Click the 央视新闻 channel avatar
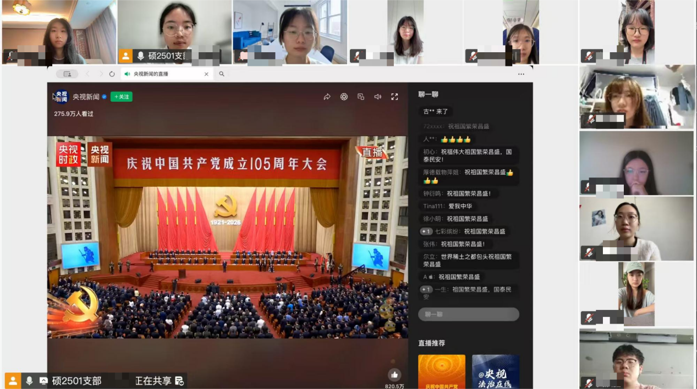The width and height of the screenshot is (697, 389). [x=61, y=97]
